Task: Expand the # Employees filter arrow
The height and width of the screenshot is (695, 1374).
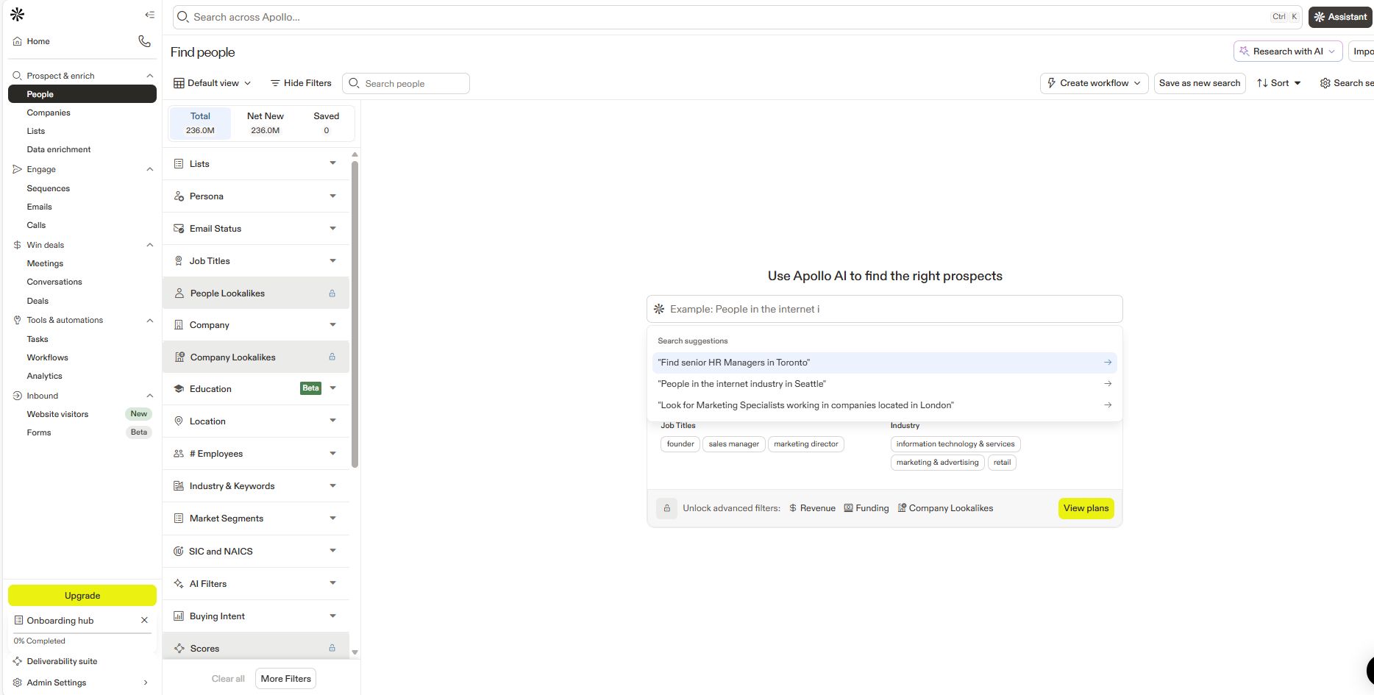Action: click(x=332, y=454)
